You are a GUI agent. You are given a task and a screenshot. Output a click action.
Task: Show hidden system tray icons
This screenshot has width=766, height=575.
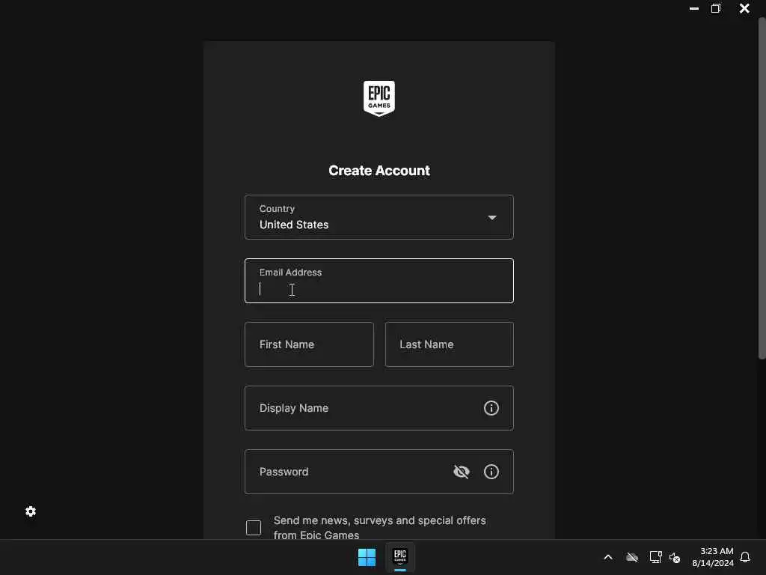tap(608, 557)
